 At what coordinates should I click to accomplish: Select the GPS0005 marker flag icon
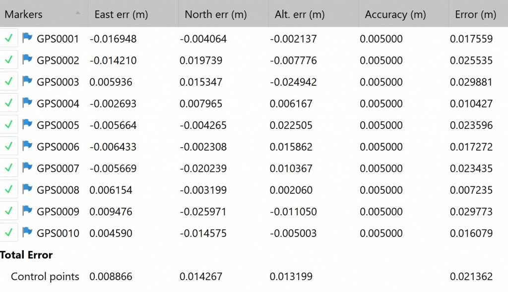tap(27, 124)
